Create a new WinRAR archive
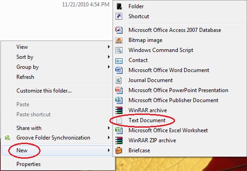Screen dimensions: 247x171 (148, 110)
